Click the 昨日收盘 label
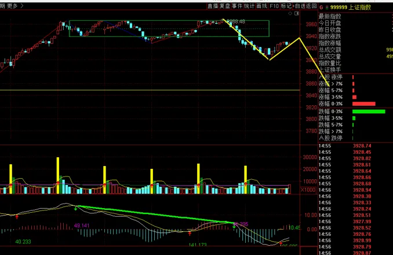Image resolution: width=393 pixels, height=255 pixels. 330,29
